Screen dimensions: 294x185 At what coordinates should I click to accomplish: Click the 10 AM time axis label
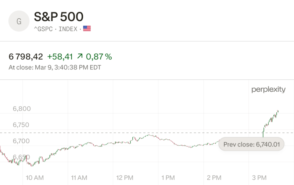click(x=35, y=178)
